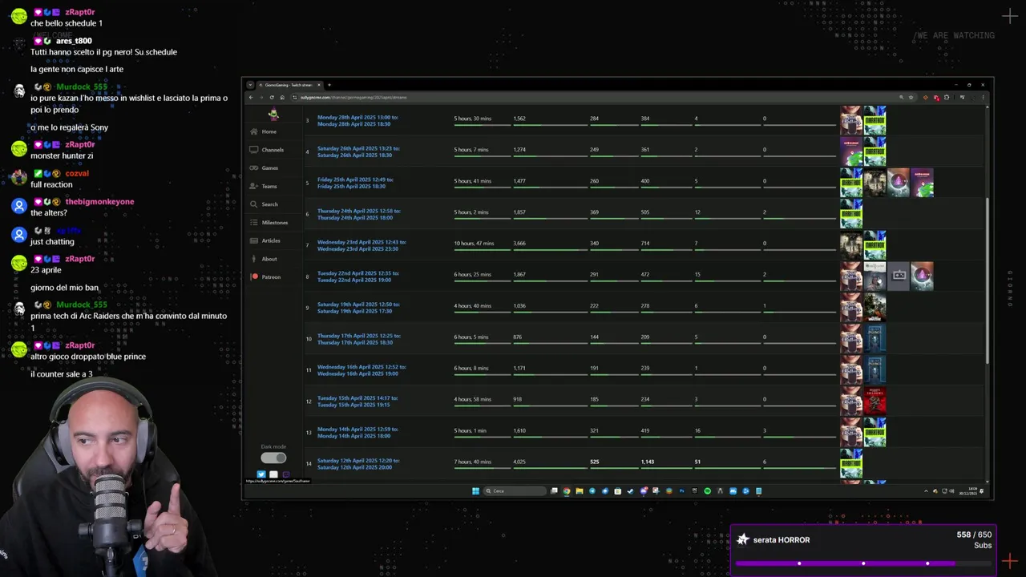The height and width of the screenshot is (577, 1026).
Task: Open the Windows Start button
Action: coord(475,490)
